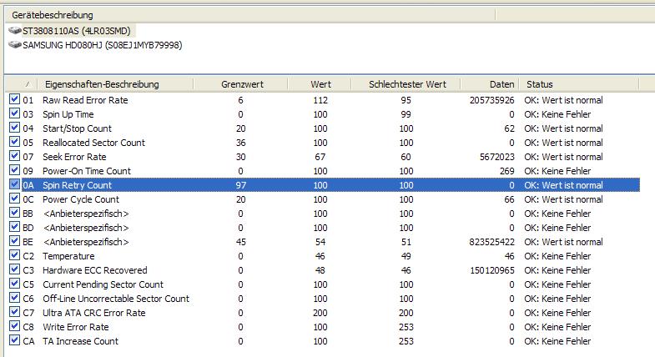655x357 pixels.
Task: Toggle the Reallocated Sector Count checkbox
Action: 15,142
